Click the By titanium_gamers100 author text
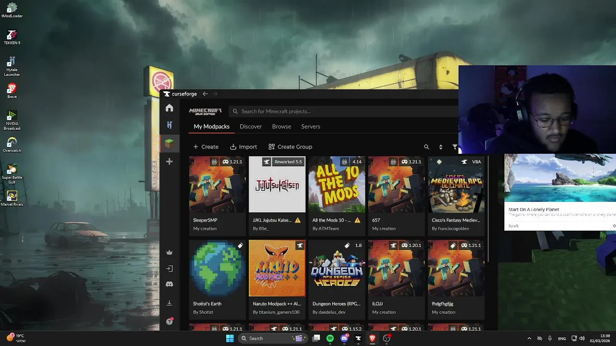 (x=276, y=312)
